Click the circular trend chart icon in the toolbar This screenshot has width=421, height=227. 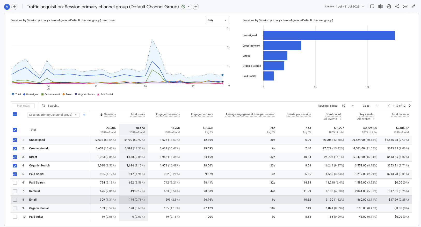(389, 6)
